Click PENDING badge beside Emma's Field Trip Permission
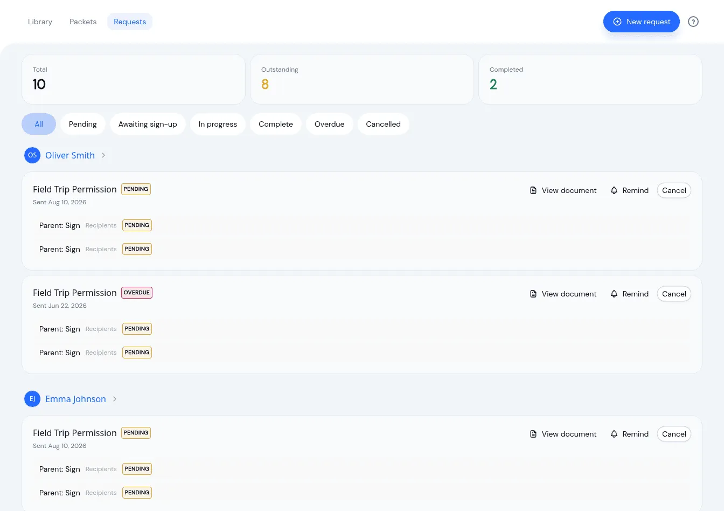The image size is (724, 511). pos(136,433)
